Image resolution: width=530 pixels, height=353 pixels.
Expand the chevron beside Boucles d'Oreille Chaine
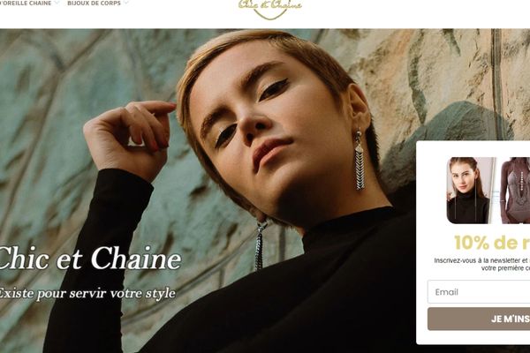point(57,3)
